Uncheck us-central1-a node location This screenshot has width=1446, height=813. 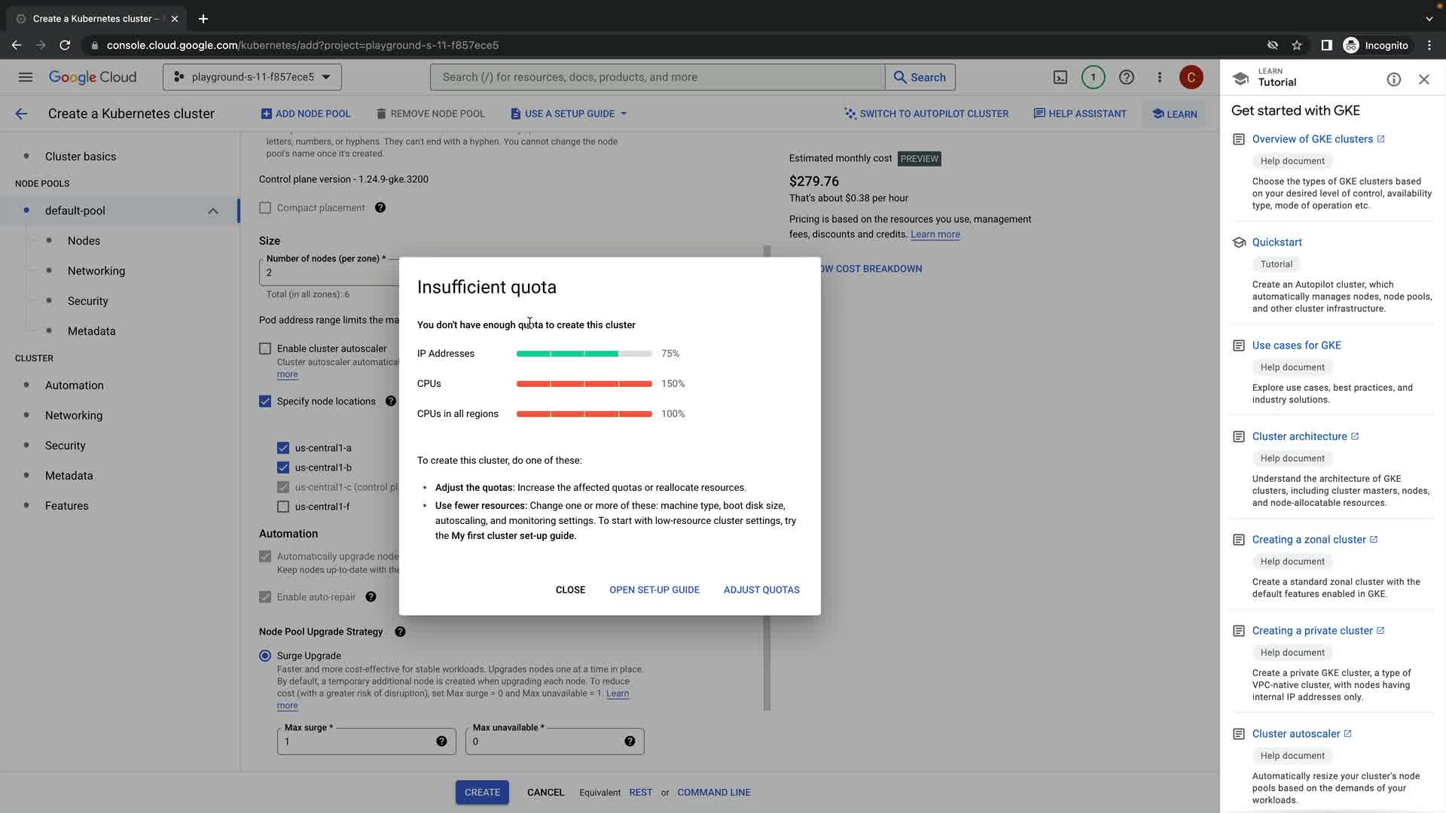point(283,448)
